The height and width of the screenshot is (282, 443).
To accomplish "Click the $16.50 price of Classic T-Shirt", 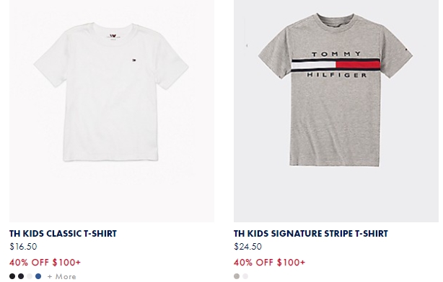I will coord(23,247).
